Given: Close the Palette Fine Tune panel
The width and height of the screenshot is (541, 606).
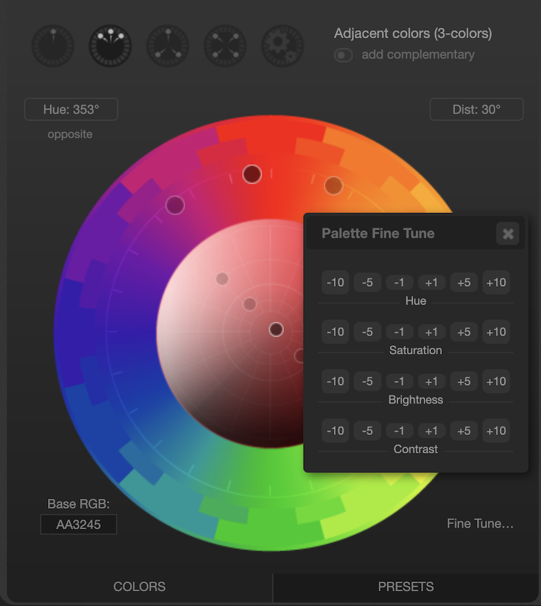Looking at the screenshot, I should click(x=508, y=233).
